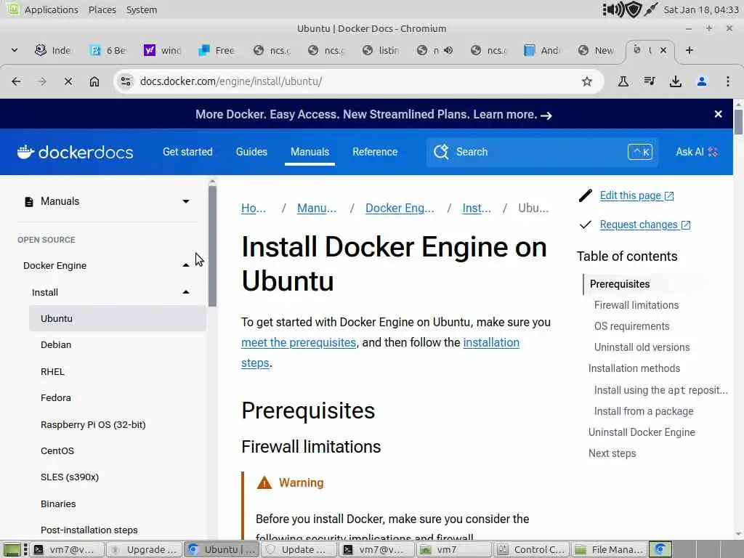Click the network plug tray icon
This screenshot has height=558, width=744.
pyautogui.click(x=650, y=9)
